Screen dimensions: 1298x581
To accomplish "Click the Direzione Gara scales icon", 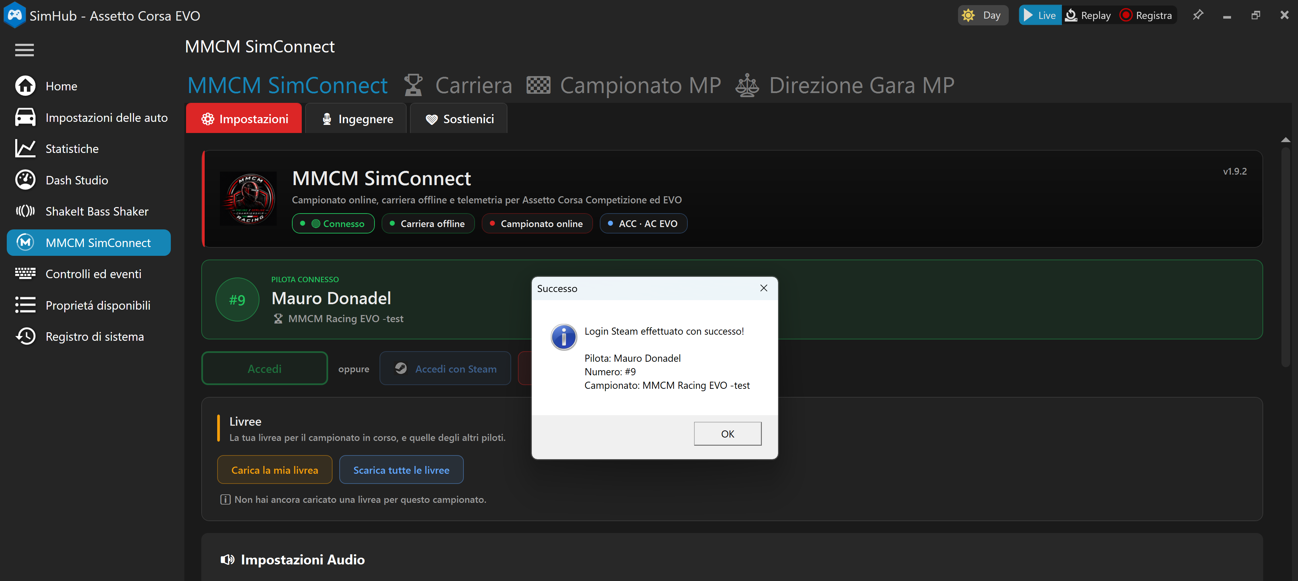I will coord(747,85).
